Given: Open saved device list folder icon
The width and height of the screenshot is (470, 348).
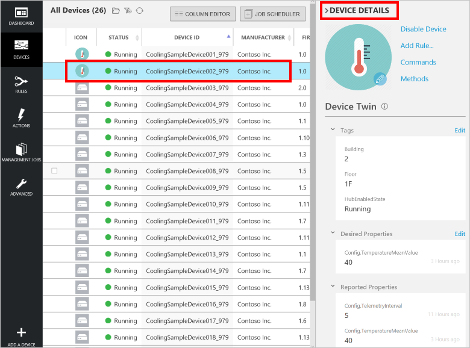Looking at the screenshot, I should click(x=116, y=11).
